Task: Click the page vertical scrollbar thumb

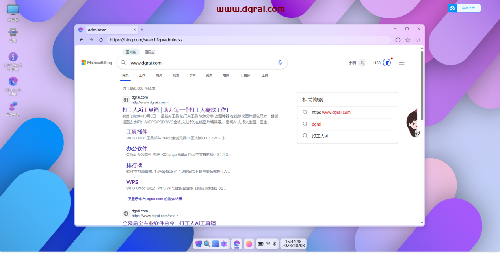Action: click(422, 85)
